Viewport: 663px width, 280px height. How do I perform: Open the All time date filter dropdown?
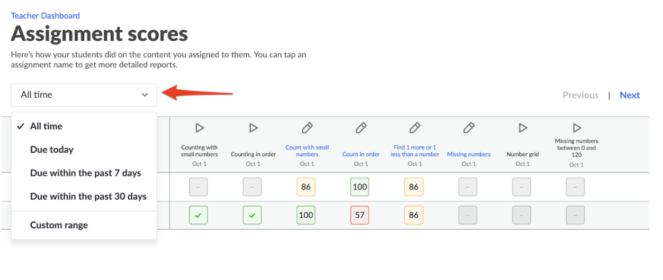pyautogui.click(x=84, y=95)
